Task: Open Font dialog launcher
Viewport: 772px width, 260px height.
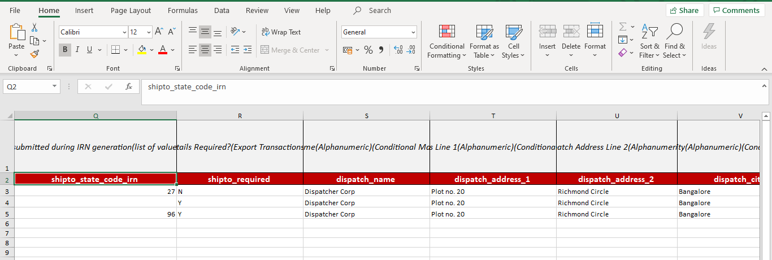Action: click(177, 68)
